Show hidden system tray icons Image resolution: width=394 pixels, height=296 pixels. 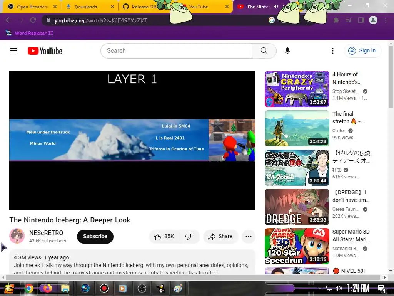click(320, 289)
